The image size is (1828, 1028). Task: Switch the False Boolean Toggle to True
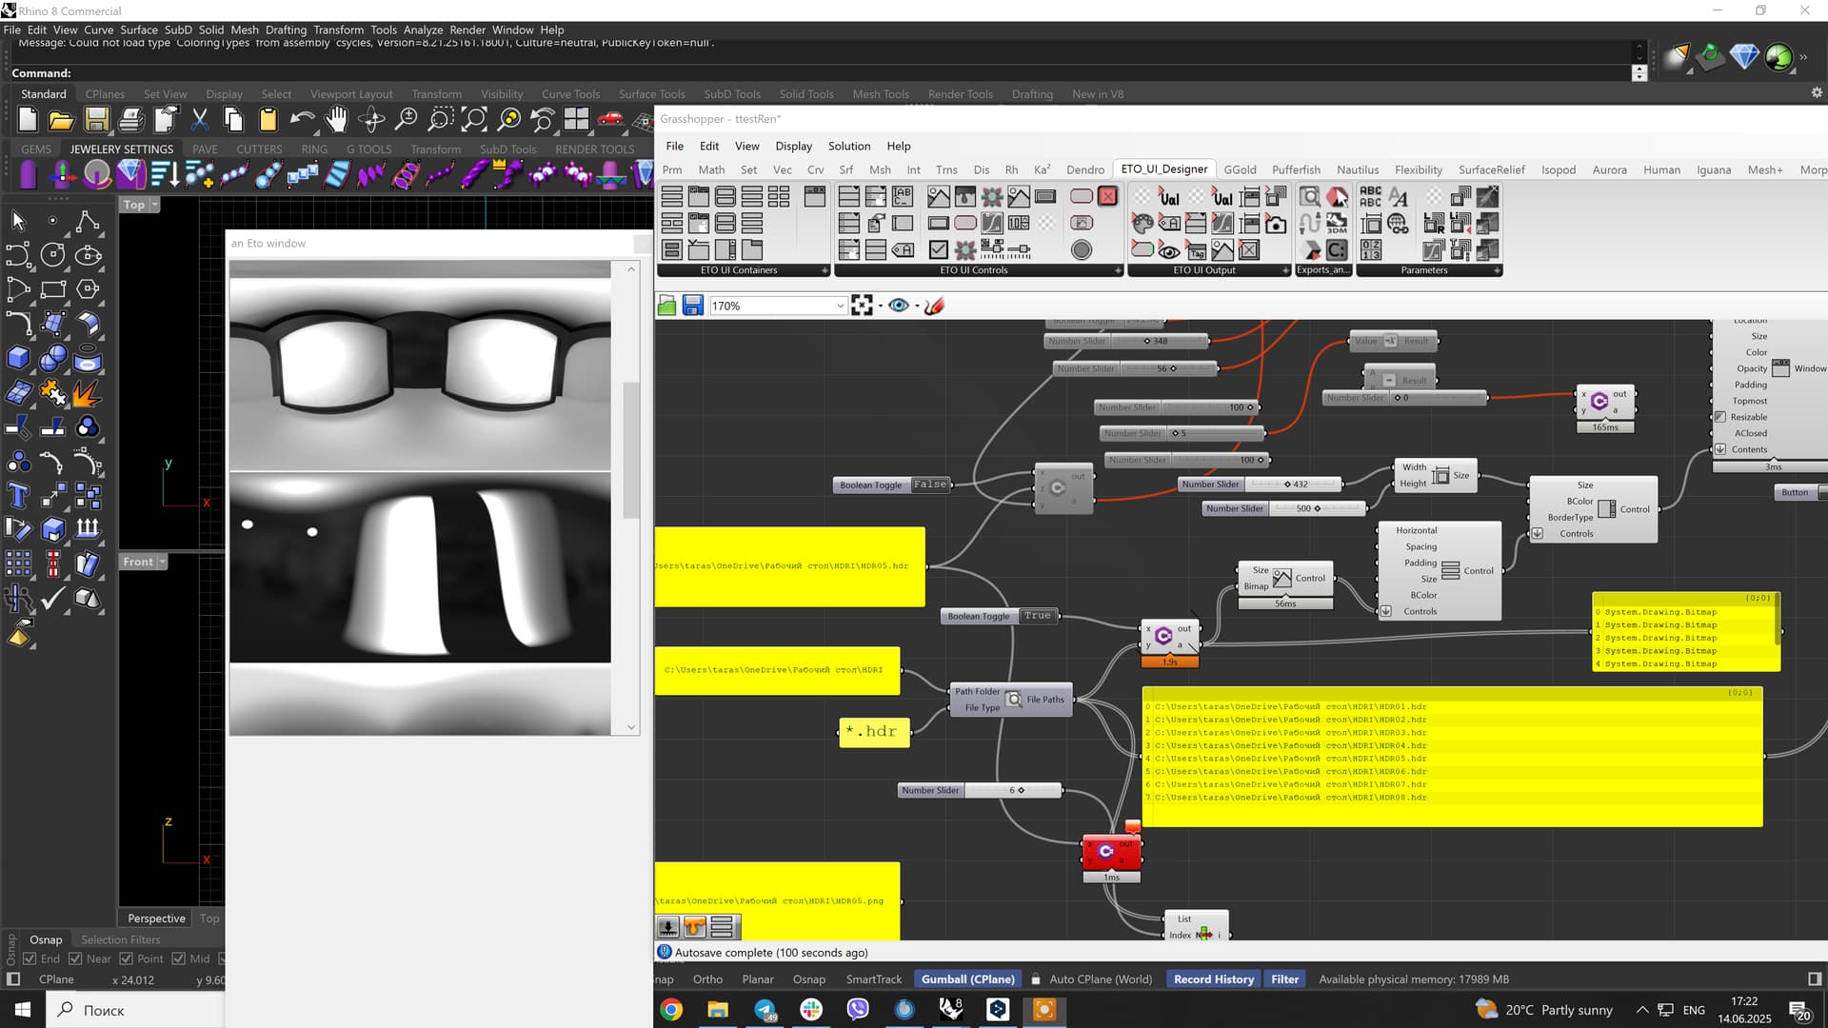pos(930,484)
